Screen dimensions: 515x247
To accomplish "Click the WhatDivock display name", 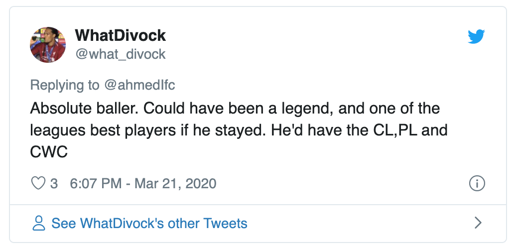I will coord(120,36).
